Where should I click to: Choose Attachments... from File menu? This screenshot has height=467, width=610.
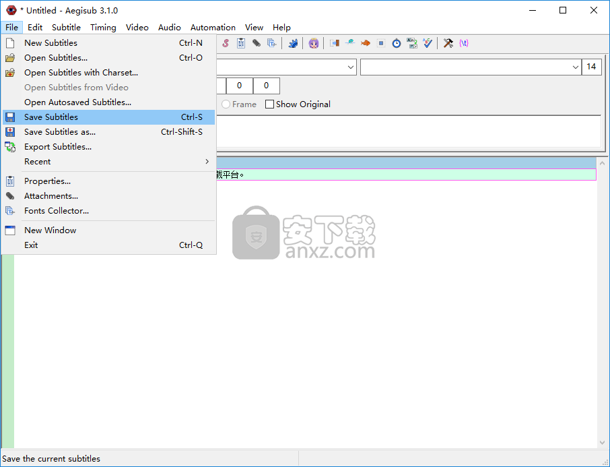point(108,196)
